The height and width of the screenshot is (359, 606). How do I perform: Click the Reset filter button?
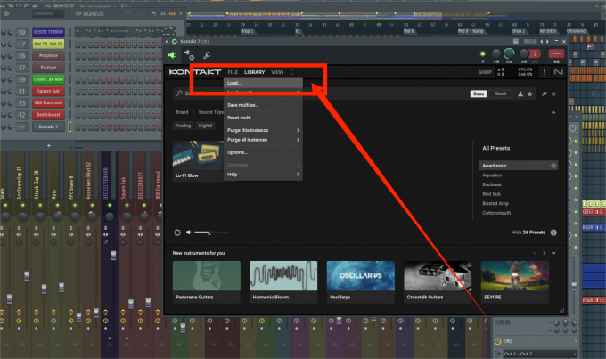click(500, 94)
